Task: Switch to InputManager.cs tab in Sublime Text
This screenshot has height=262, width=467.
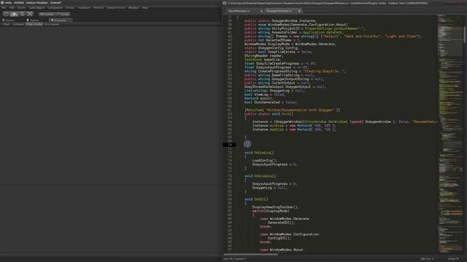Action: [x=239, y=11]
